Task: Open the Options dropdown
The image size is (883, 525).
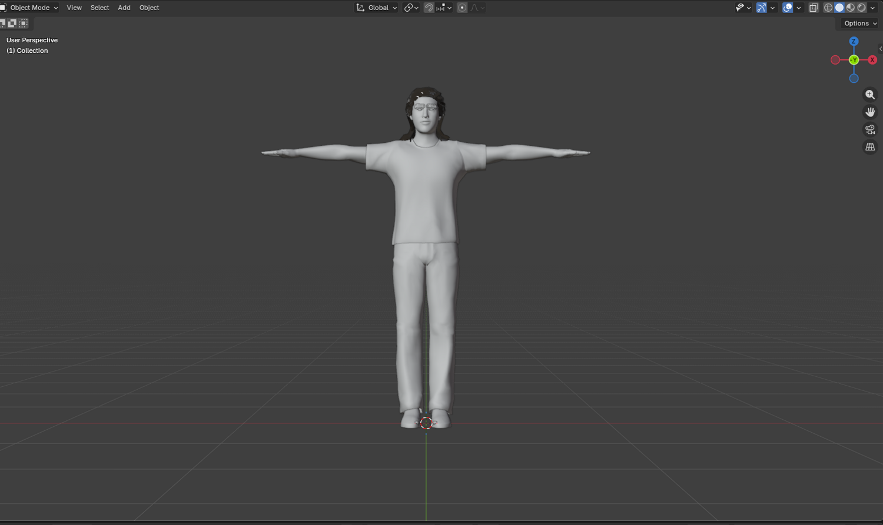Action: tap(860, 24)
